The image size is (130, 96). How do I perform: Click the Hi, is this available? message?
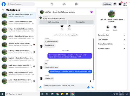point(51,41)
